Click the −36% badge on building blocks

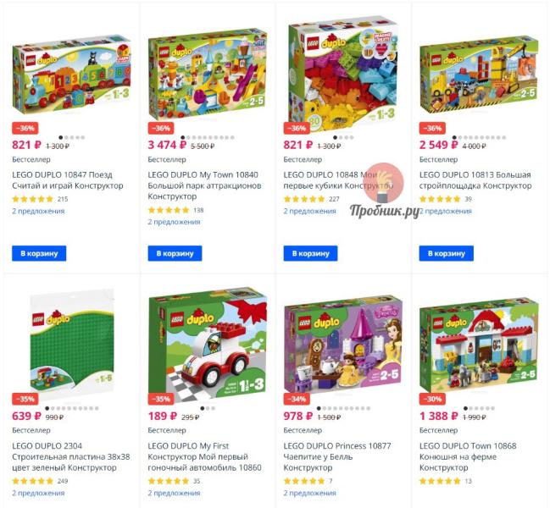(x=297, y=128)
